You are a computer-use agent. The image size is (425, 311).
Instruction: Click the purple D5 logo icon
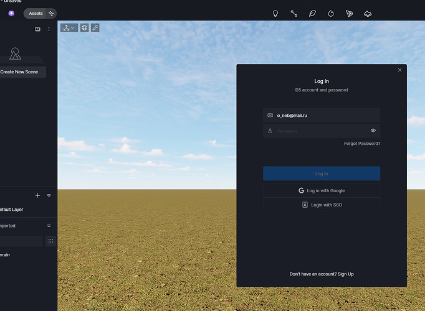pos(11,13)
